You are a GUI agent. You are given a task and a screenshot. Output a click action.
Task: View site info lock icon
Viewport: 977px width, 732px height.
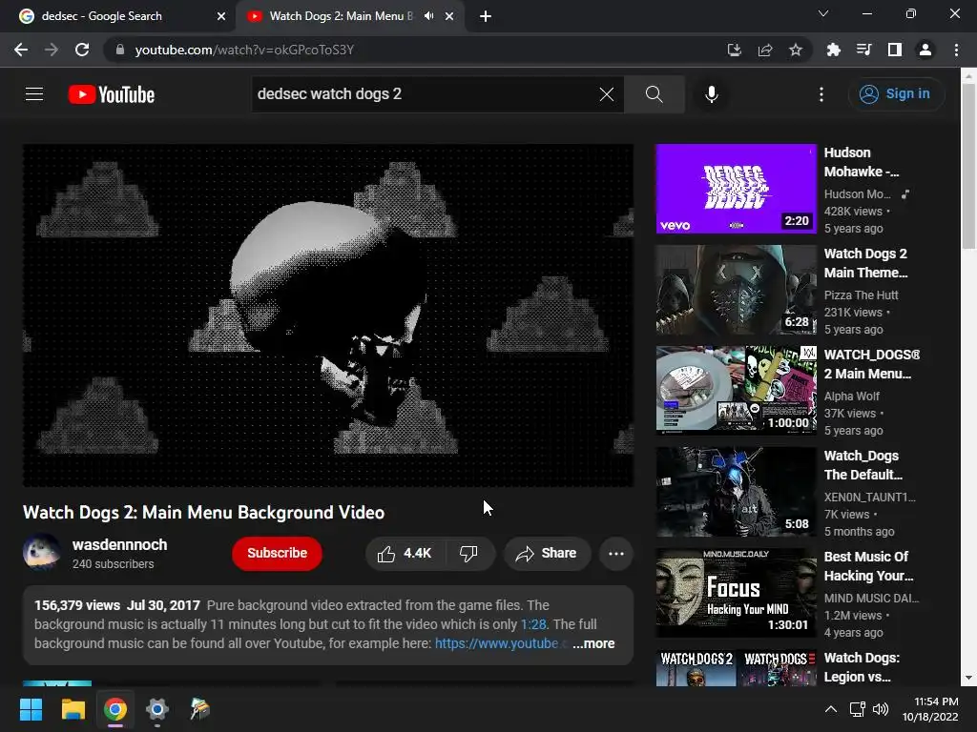coord(120,50)
